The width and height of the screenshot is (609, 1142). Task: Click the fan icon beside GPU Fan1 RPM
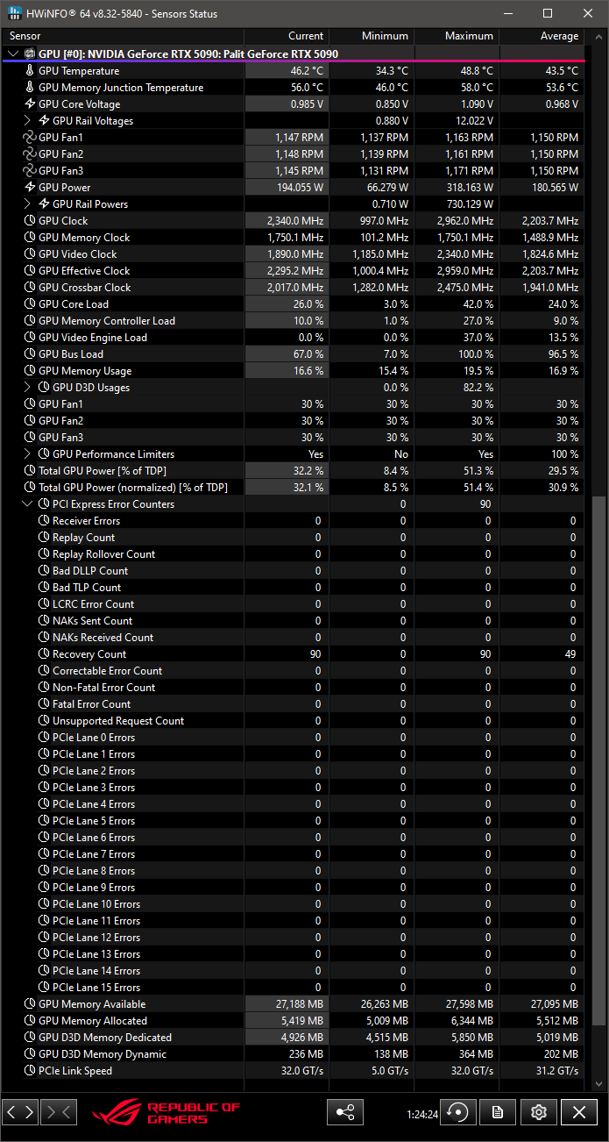(x=31, y=138)
